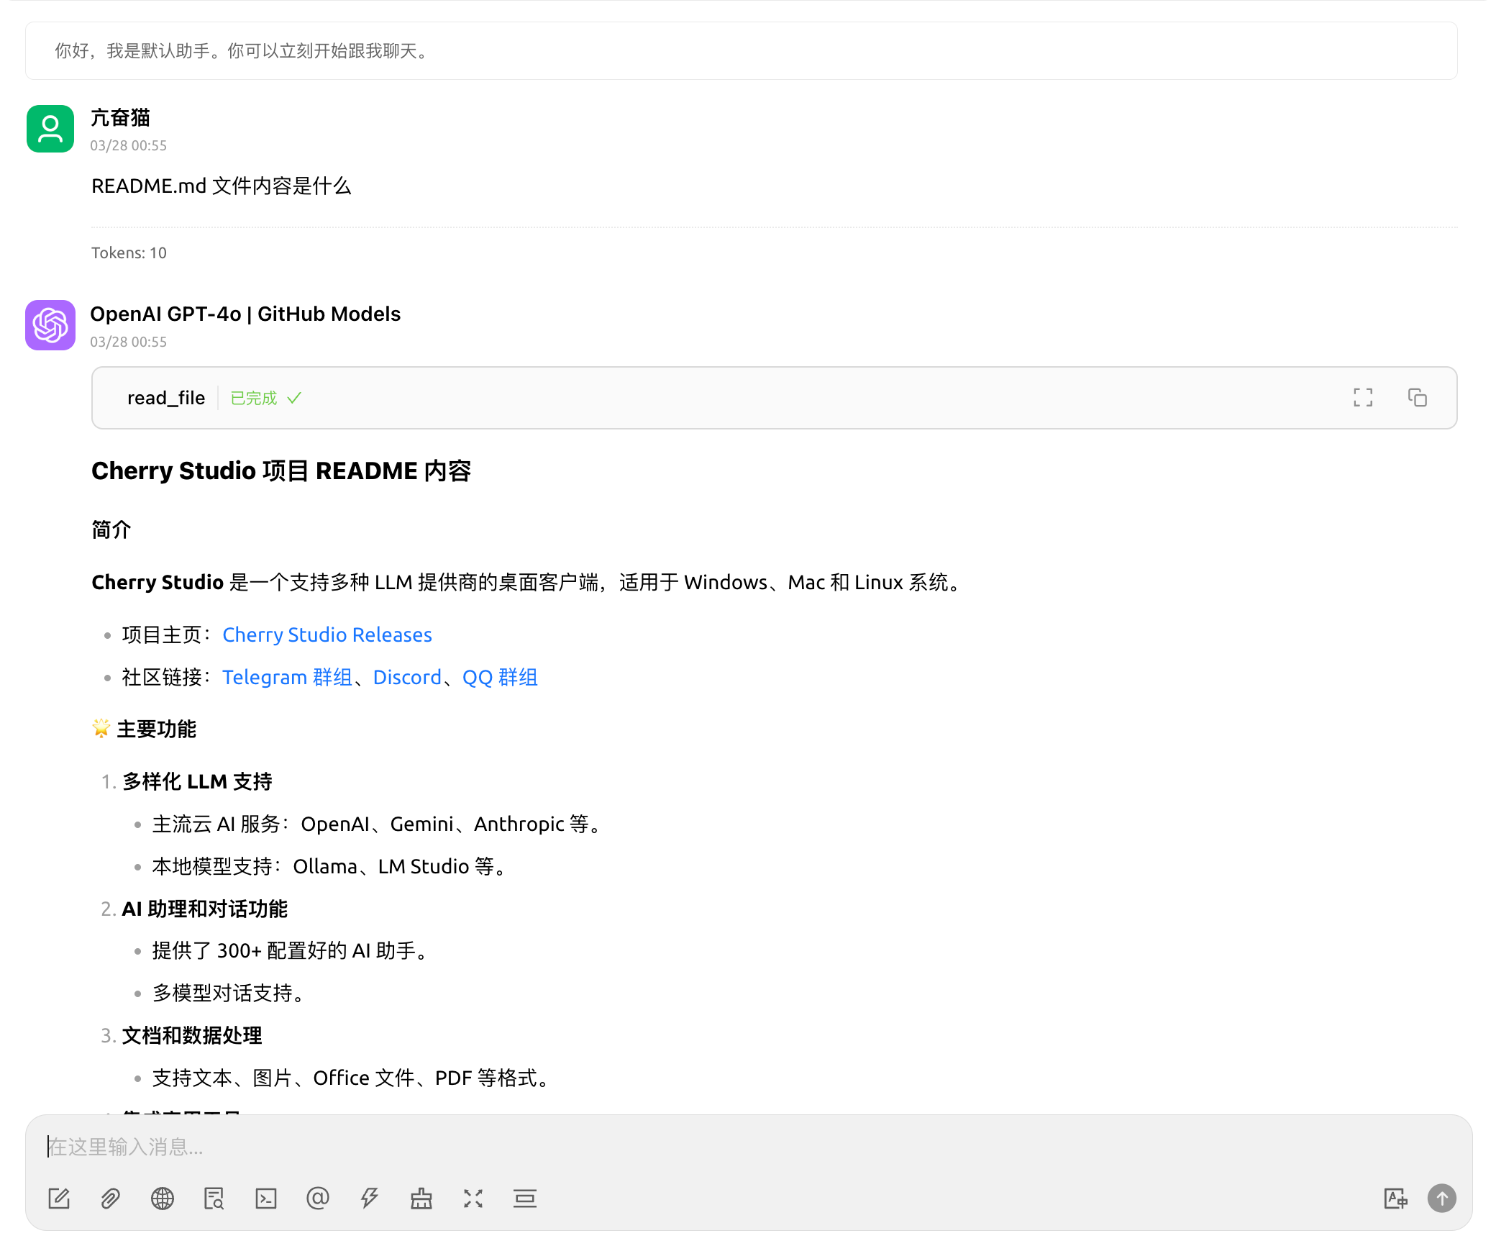Click the clear context divider icon

(x=525, y=1199)
